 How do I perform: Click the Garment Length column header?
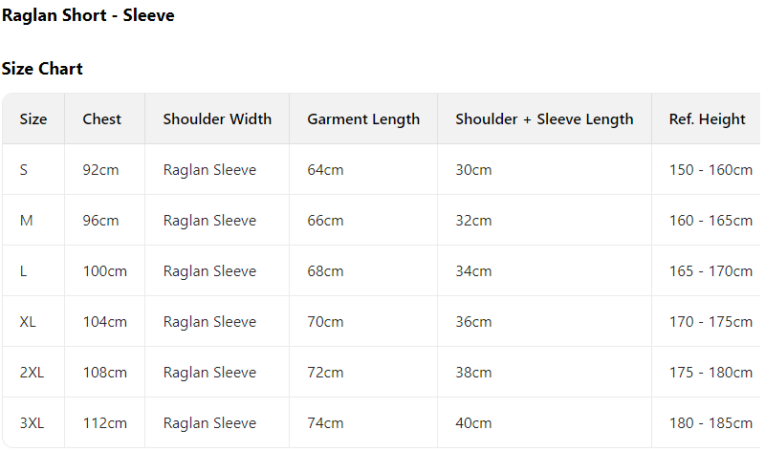[363, 119]
